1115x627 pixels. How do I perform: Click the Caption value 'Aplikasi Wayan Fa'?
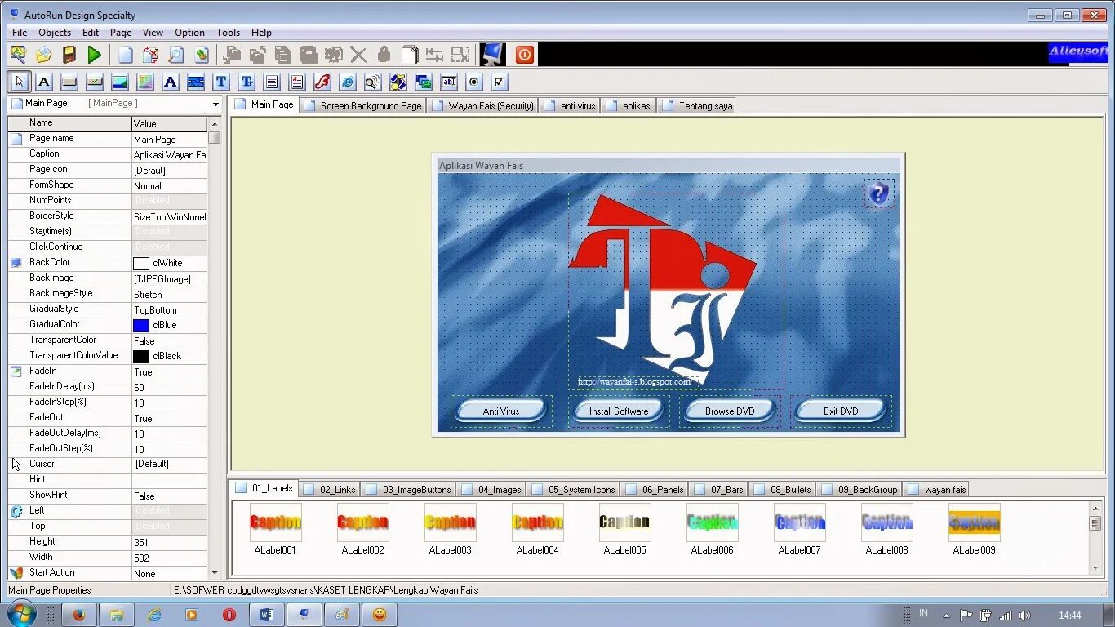[x=169, y=154]
